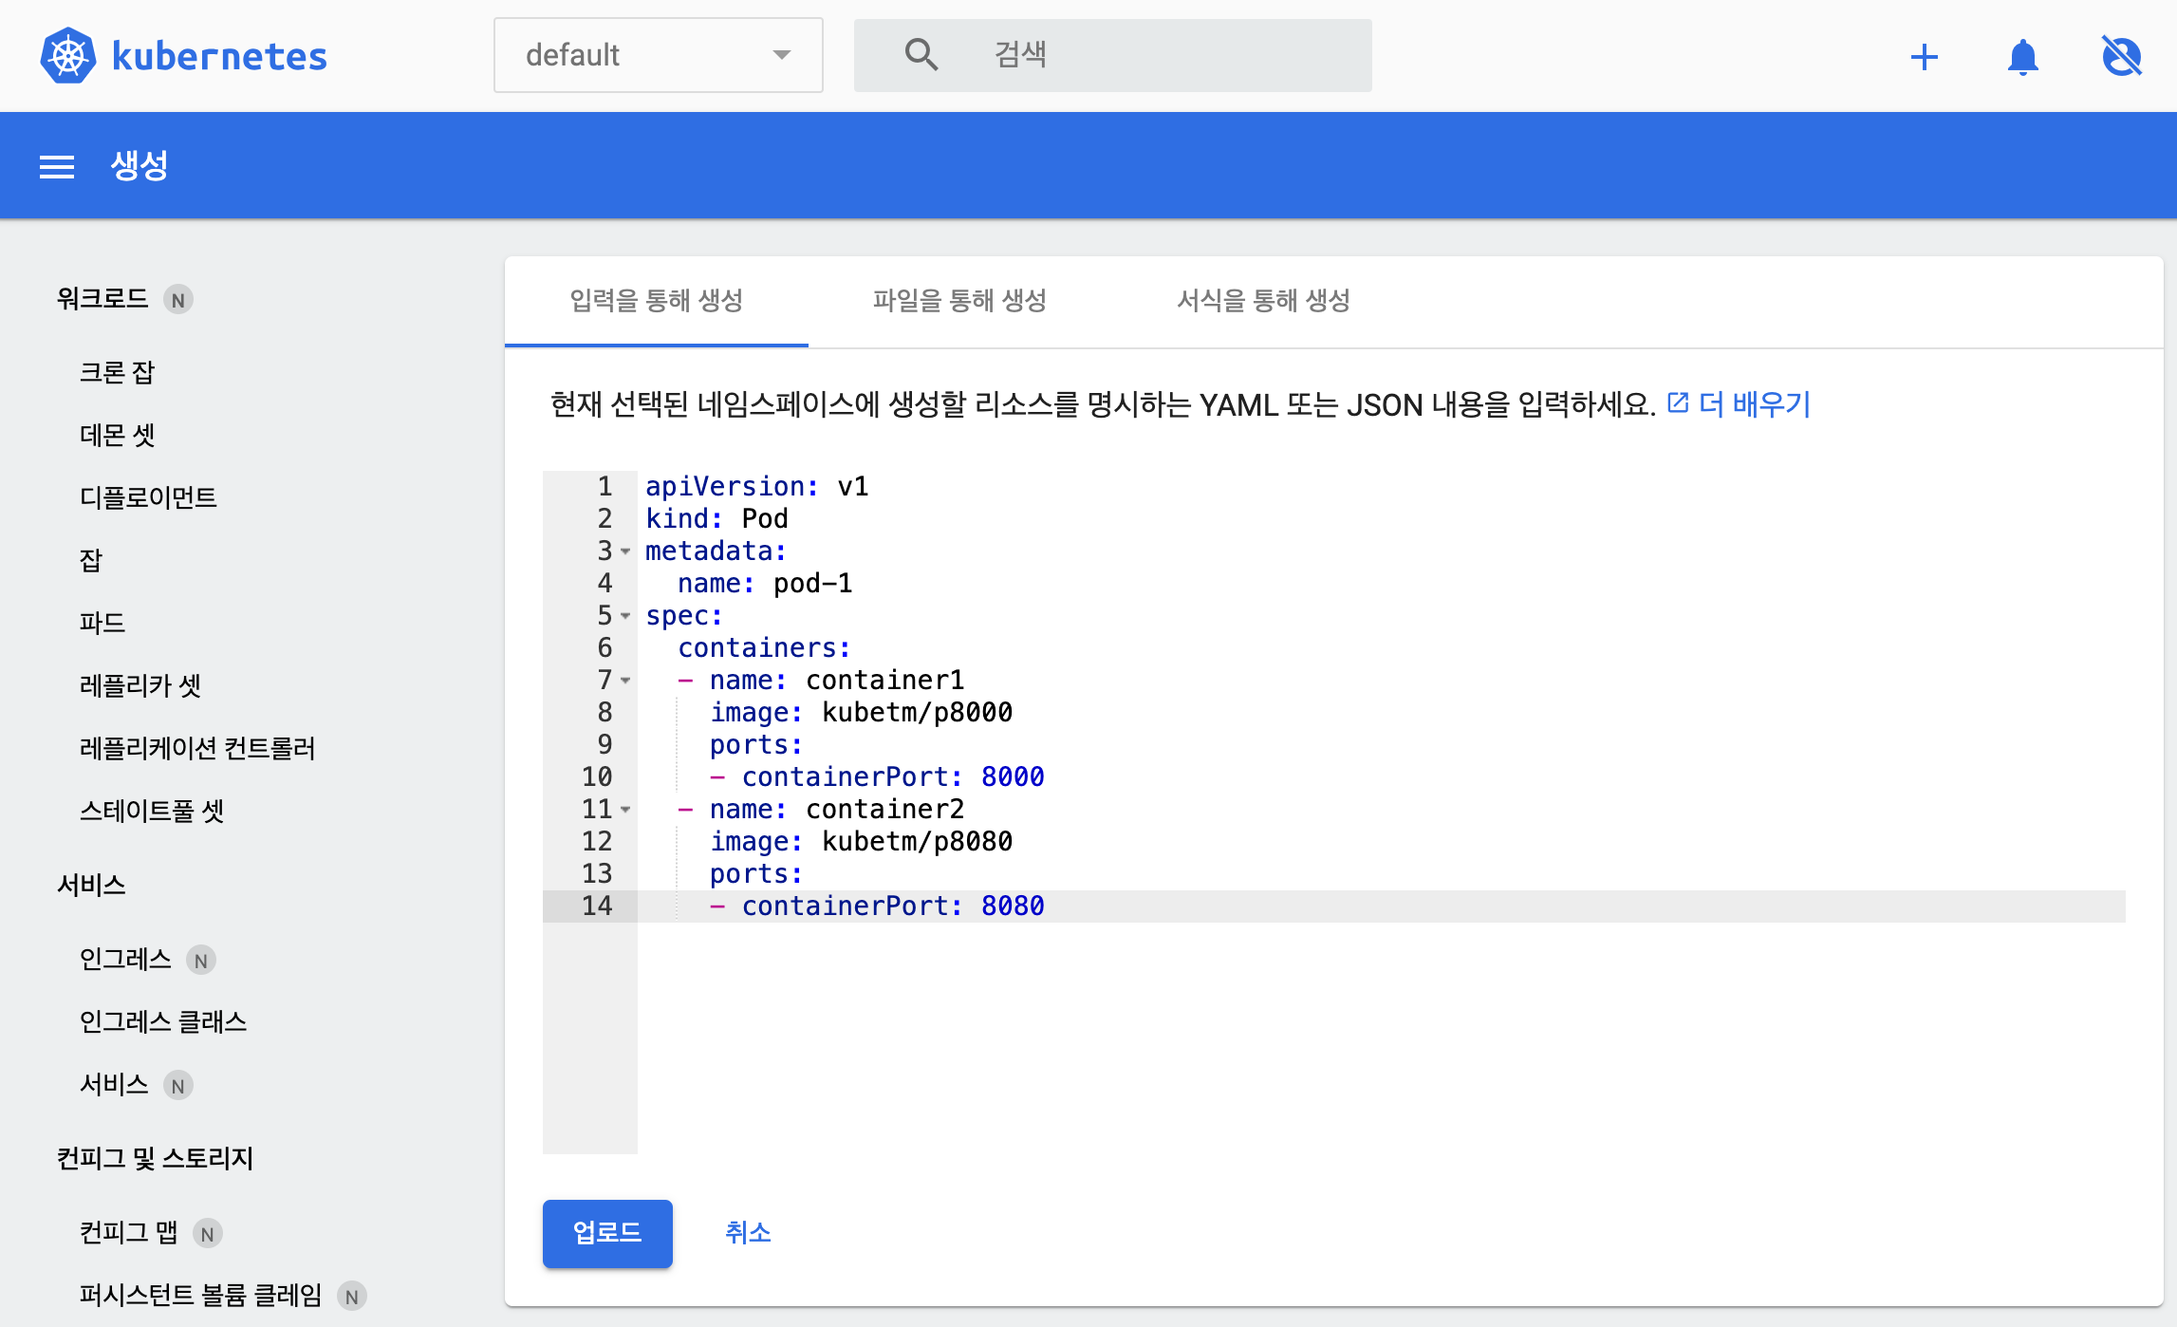Toggle the hamburger side menu
The image size is (2177, 1327).
(57, 167)
